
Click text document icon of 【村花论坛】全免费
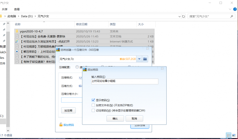pos(17,36)
